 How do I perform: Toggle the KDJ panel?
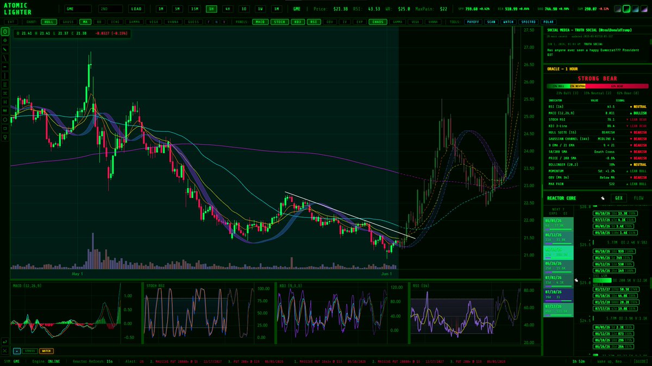(297, 22)
